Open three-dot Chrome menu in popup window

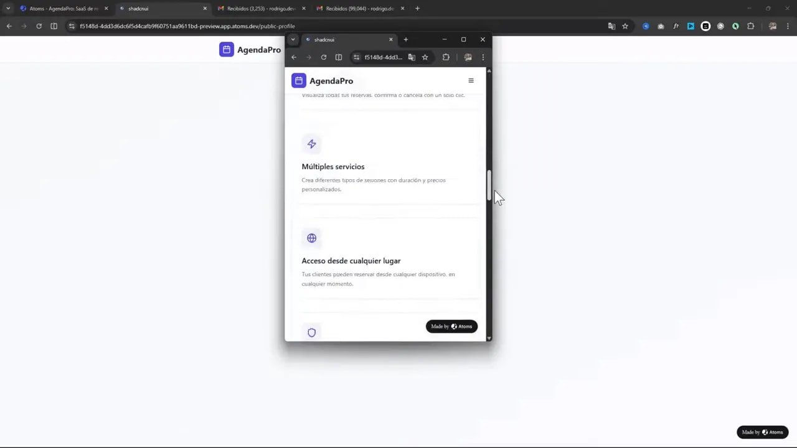(483, 57)
